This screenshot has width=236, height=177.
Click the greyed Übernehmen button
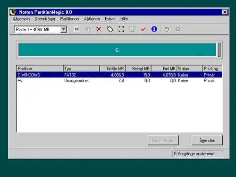pos(163,140)
